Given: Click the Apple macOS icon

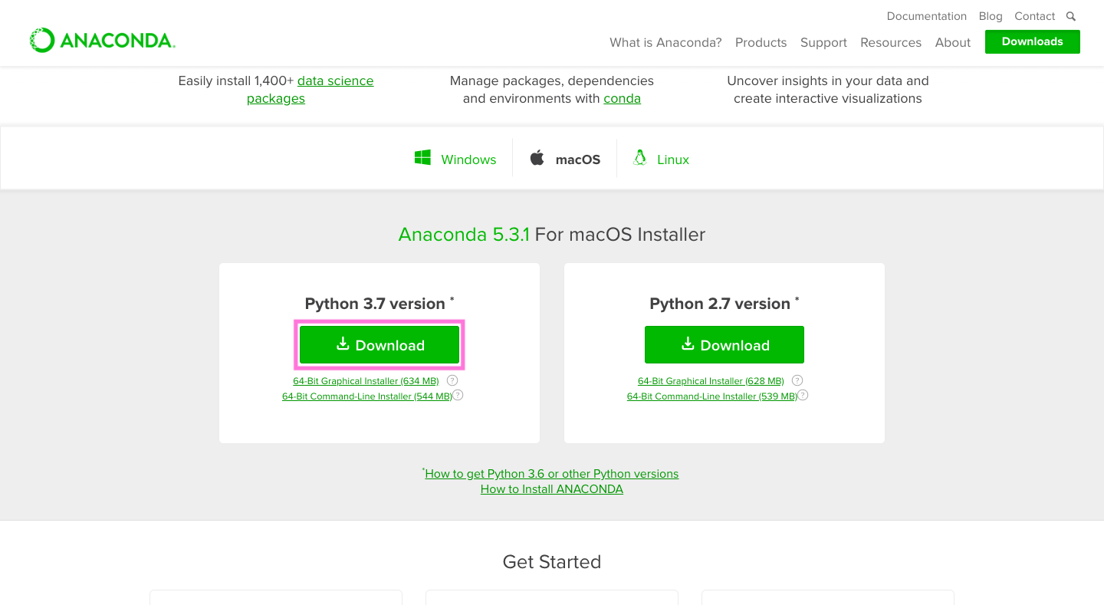Looking at the screenshot, I should [537, 158].
